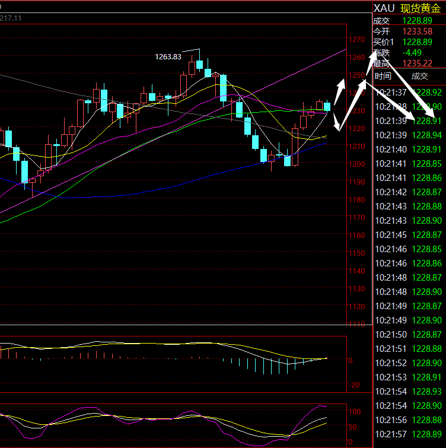Select tick row 10:21:43 priced 1228.88
Image resolution: width=446 pixels, height=448 pixels.
pos(408,206)
